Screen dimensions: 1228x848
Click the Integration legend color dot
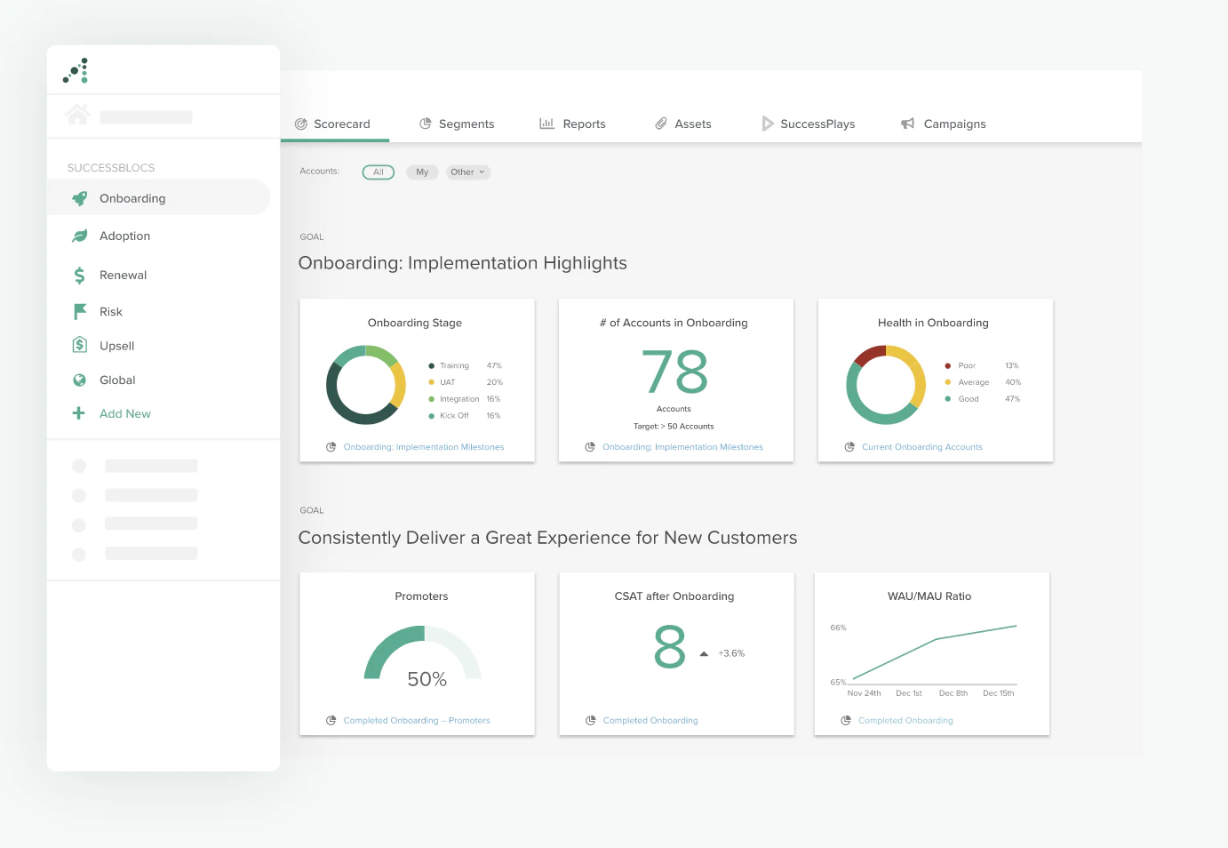[432, 399]
